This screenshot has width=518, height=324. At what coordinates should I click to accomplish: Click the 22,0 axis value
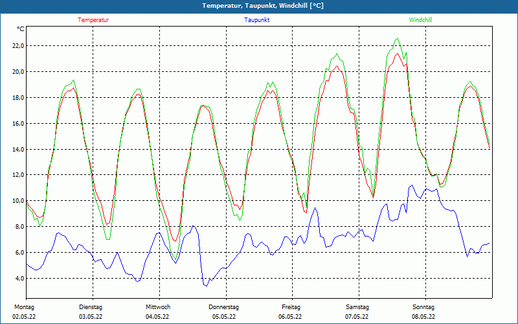[x=18, y=45]
